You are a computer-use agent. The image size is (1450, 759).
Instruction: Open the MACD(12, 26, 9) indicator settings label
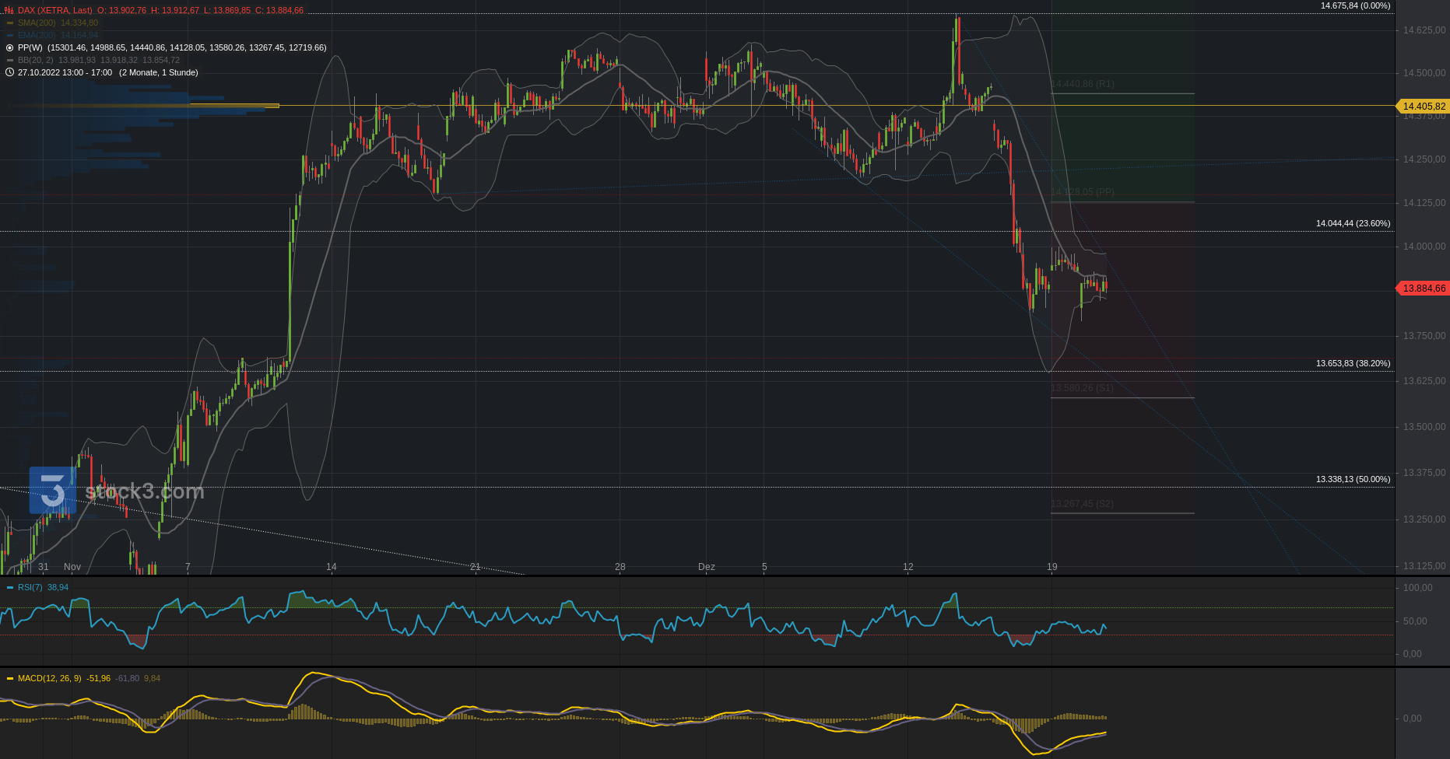point(49,678)
